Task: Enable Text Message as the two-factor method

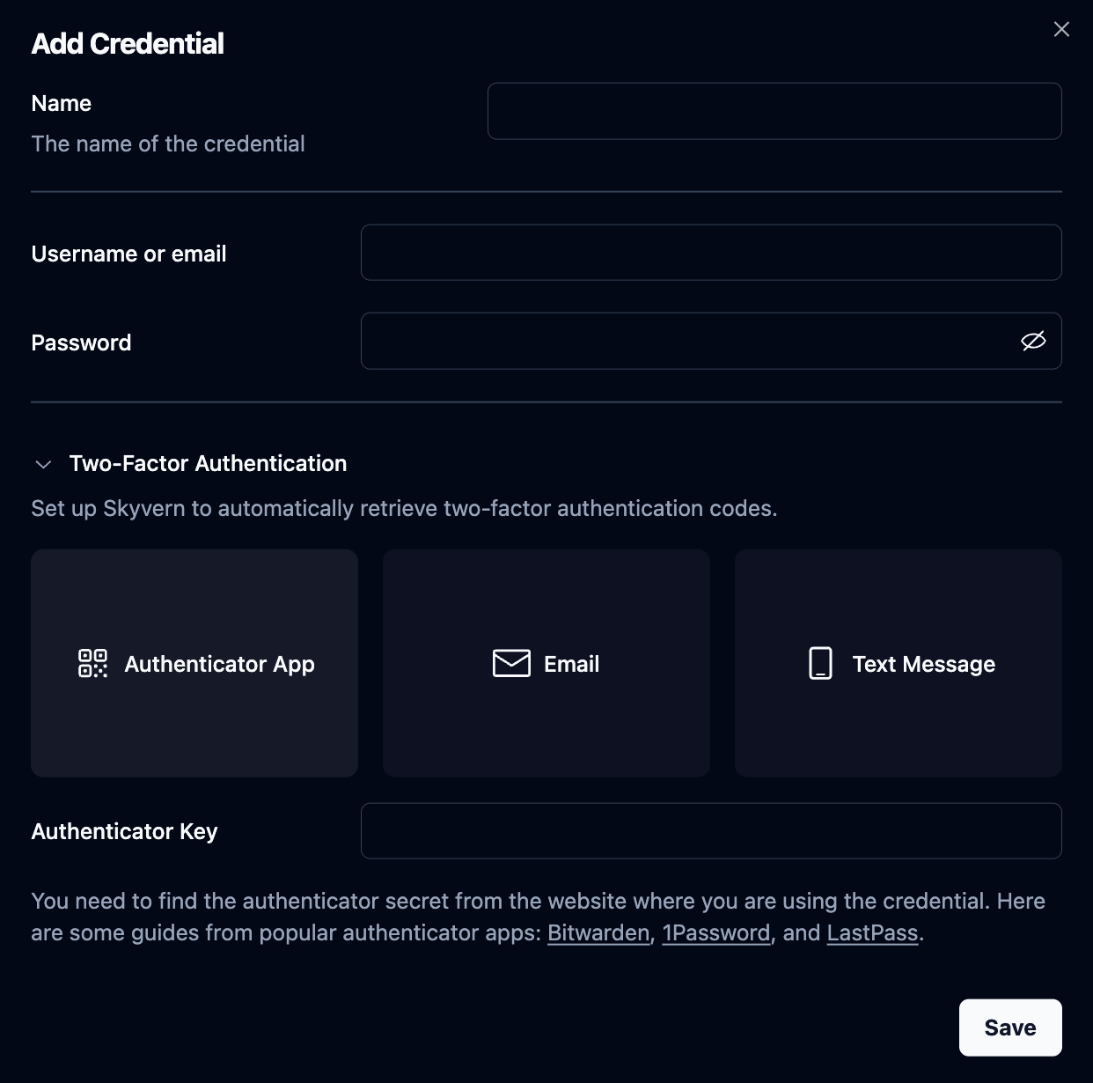Action: pyautogui.click(x=898, y=663)
